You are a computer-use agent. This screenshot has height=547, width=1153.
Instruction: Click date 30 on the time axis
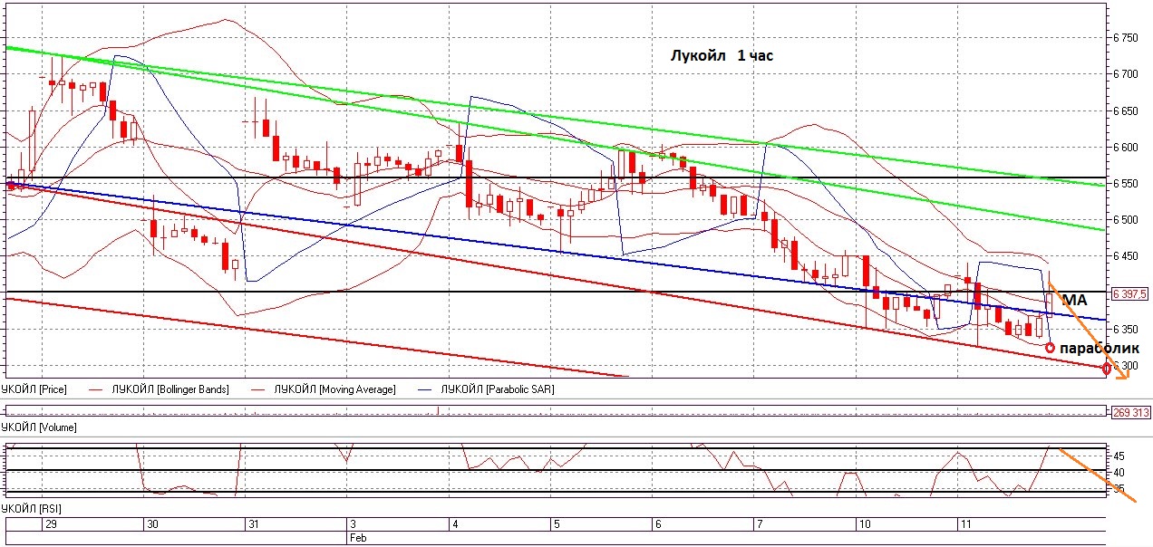[x=153, y=524]
